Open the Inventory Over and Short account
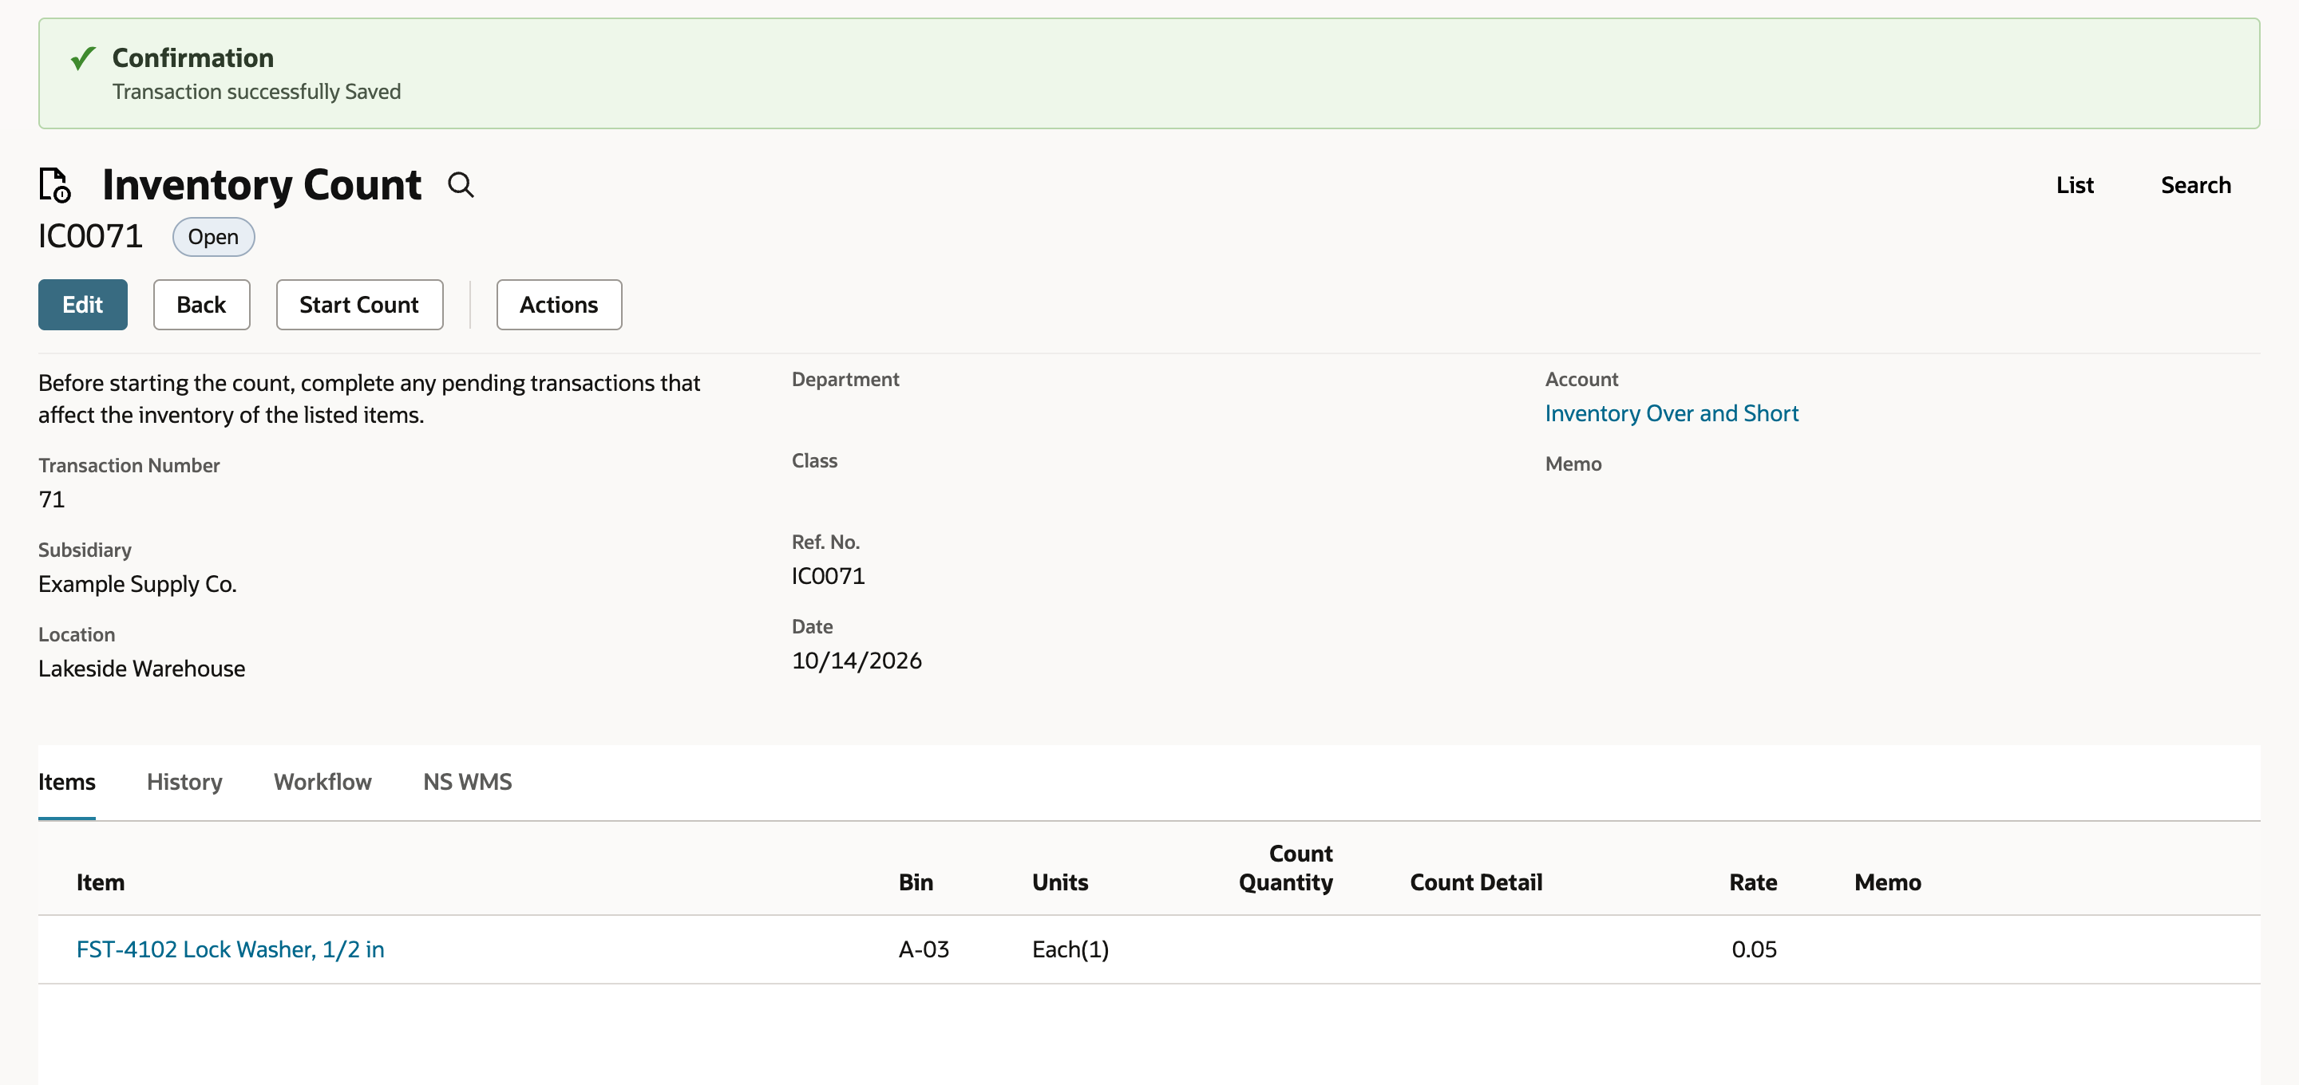Viewport: 2299px width, 1085px height. [1671, 413]
